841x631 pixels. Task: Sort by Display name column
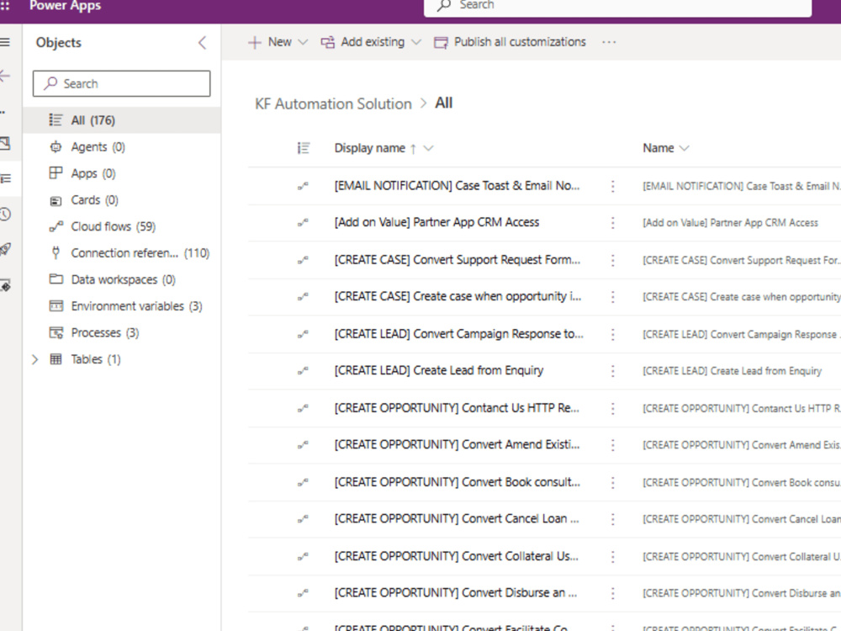[369, 148]
